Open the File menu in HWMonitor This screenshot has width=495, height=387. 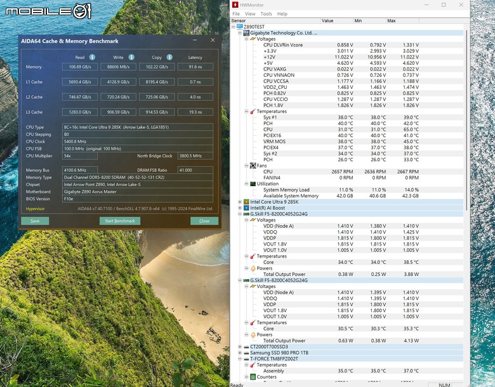236,14
